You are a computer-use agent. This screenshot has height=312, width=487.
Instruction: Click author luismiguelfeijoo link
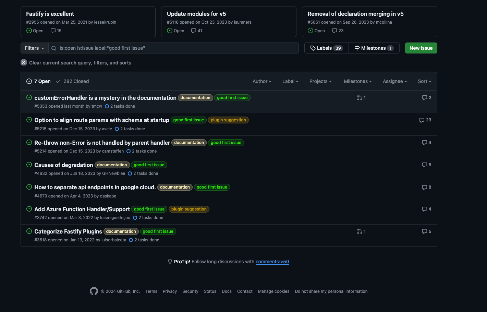click(115, 218)
